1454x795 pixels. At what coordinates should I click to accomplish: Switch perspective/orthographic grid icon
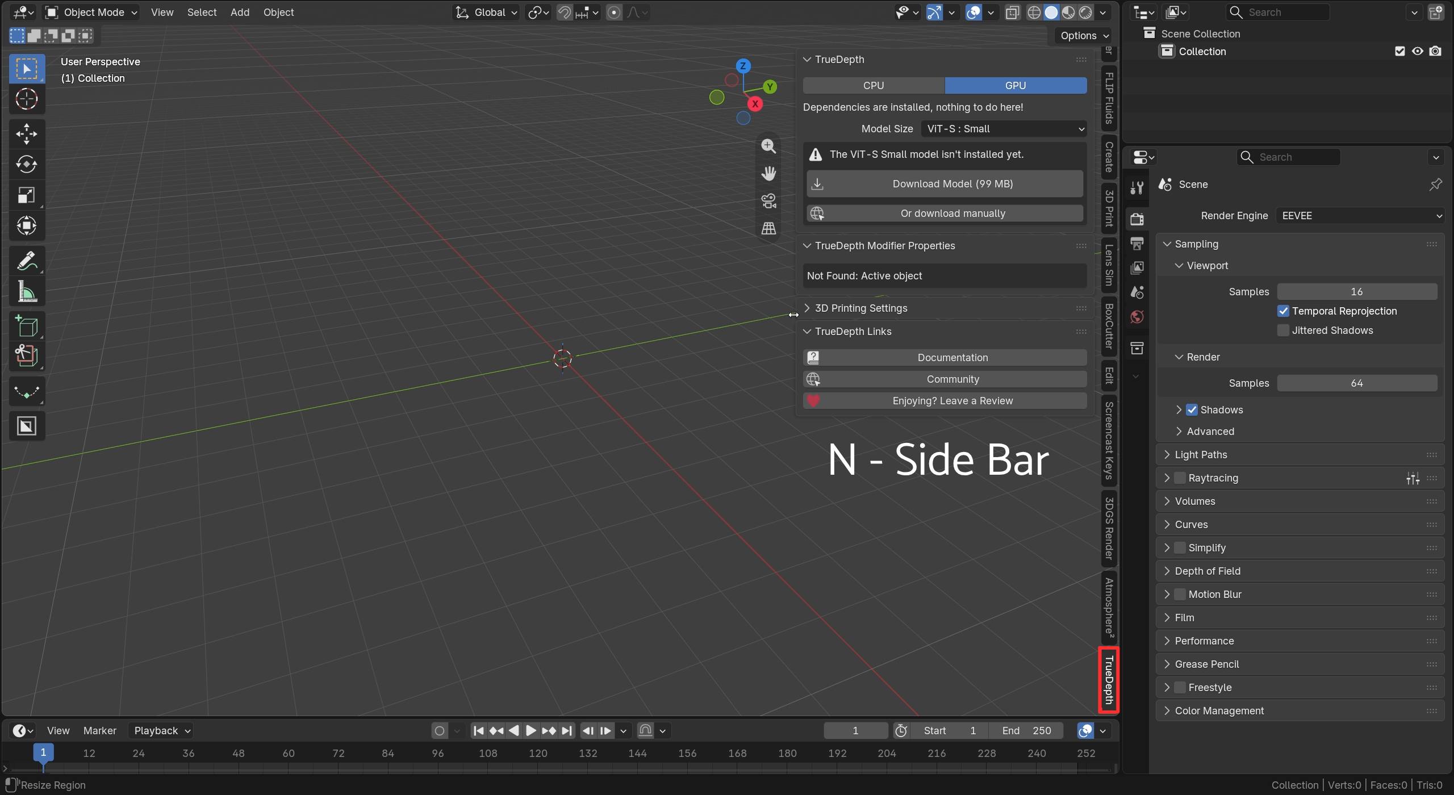[x=768, y=228]
